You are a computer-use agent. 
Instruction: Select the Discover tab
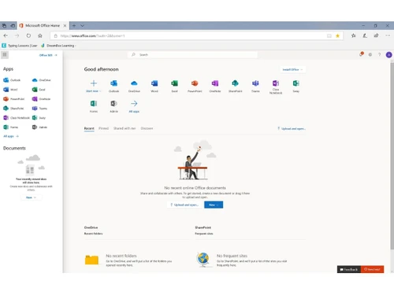click(x=147, y=128)
